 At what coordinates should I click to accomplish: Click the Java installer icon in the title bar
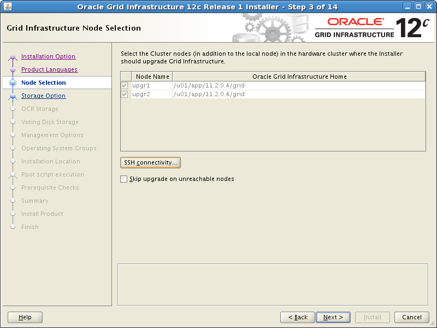7,6
